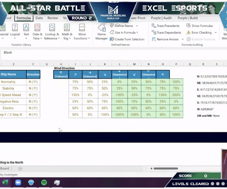Select column header F
The width and height of the screenshot is (227, 189).
click(x=33, y=64)
